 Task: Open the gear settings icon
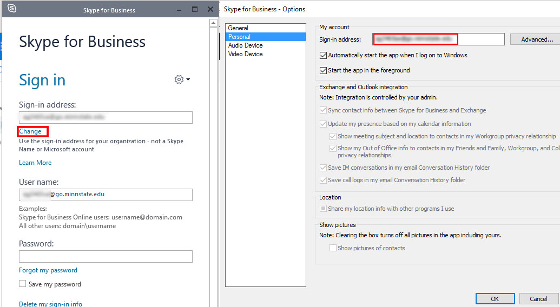click(x=179, y=79)
